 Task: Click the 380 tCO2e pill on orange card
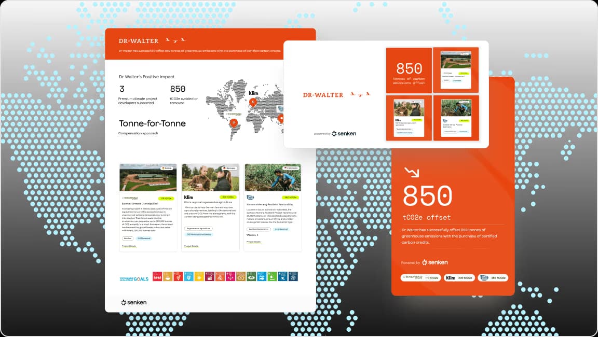tap(493, 277)
